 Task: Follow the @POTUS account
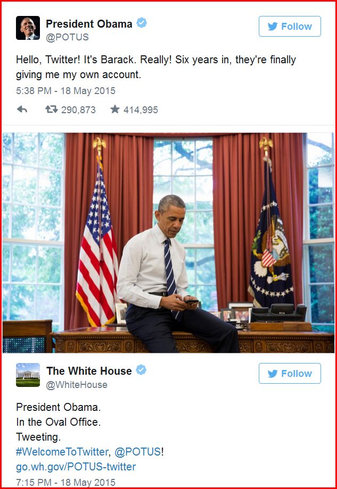click(x=290, y=27)
